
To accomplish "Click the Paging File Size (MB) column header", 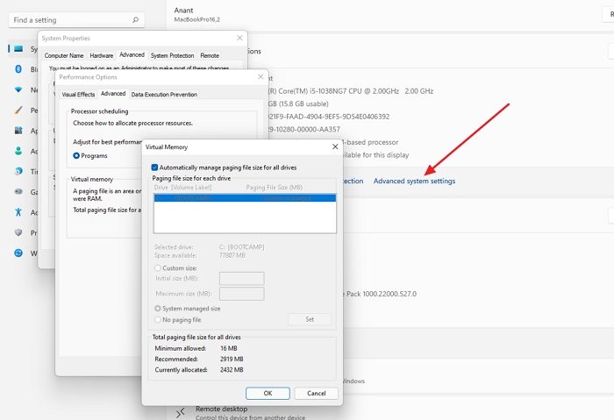I will (x=274, y=187).
